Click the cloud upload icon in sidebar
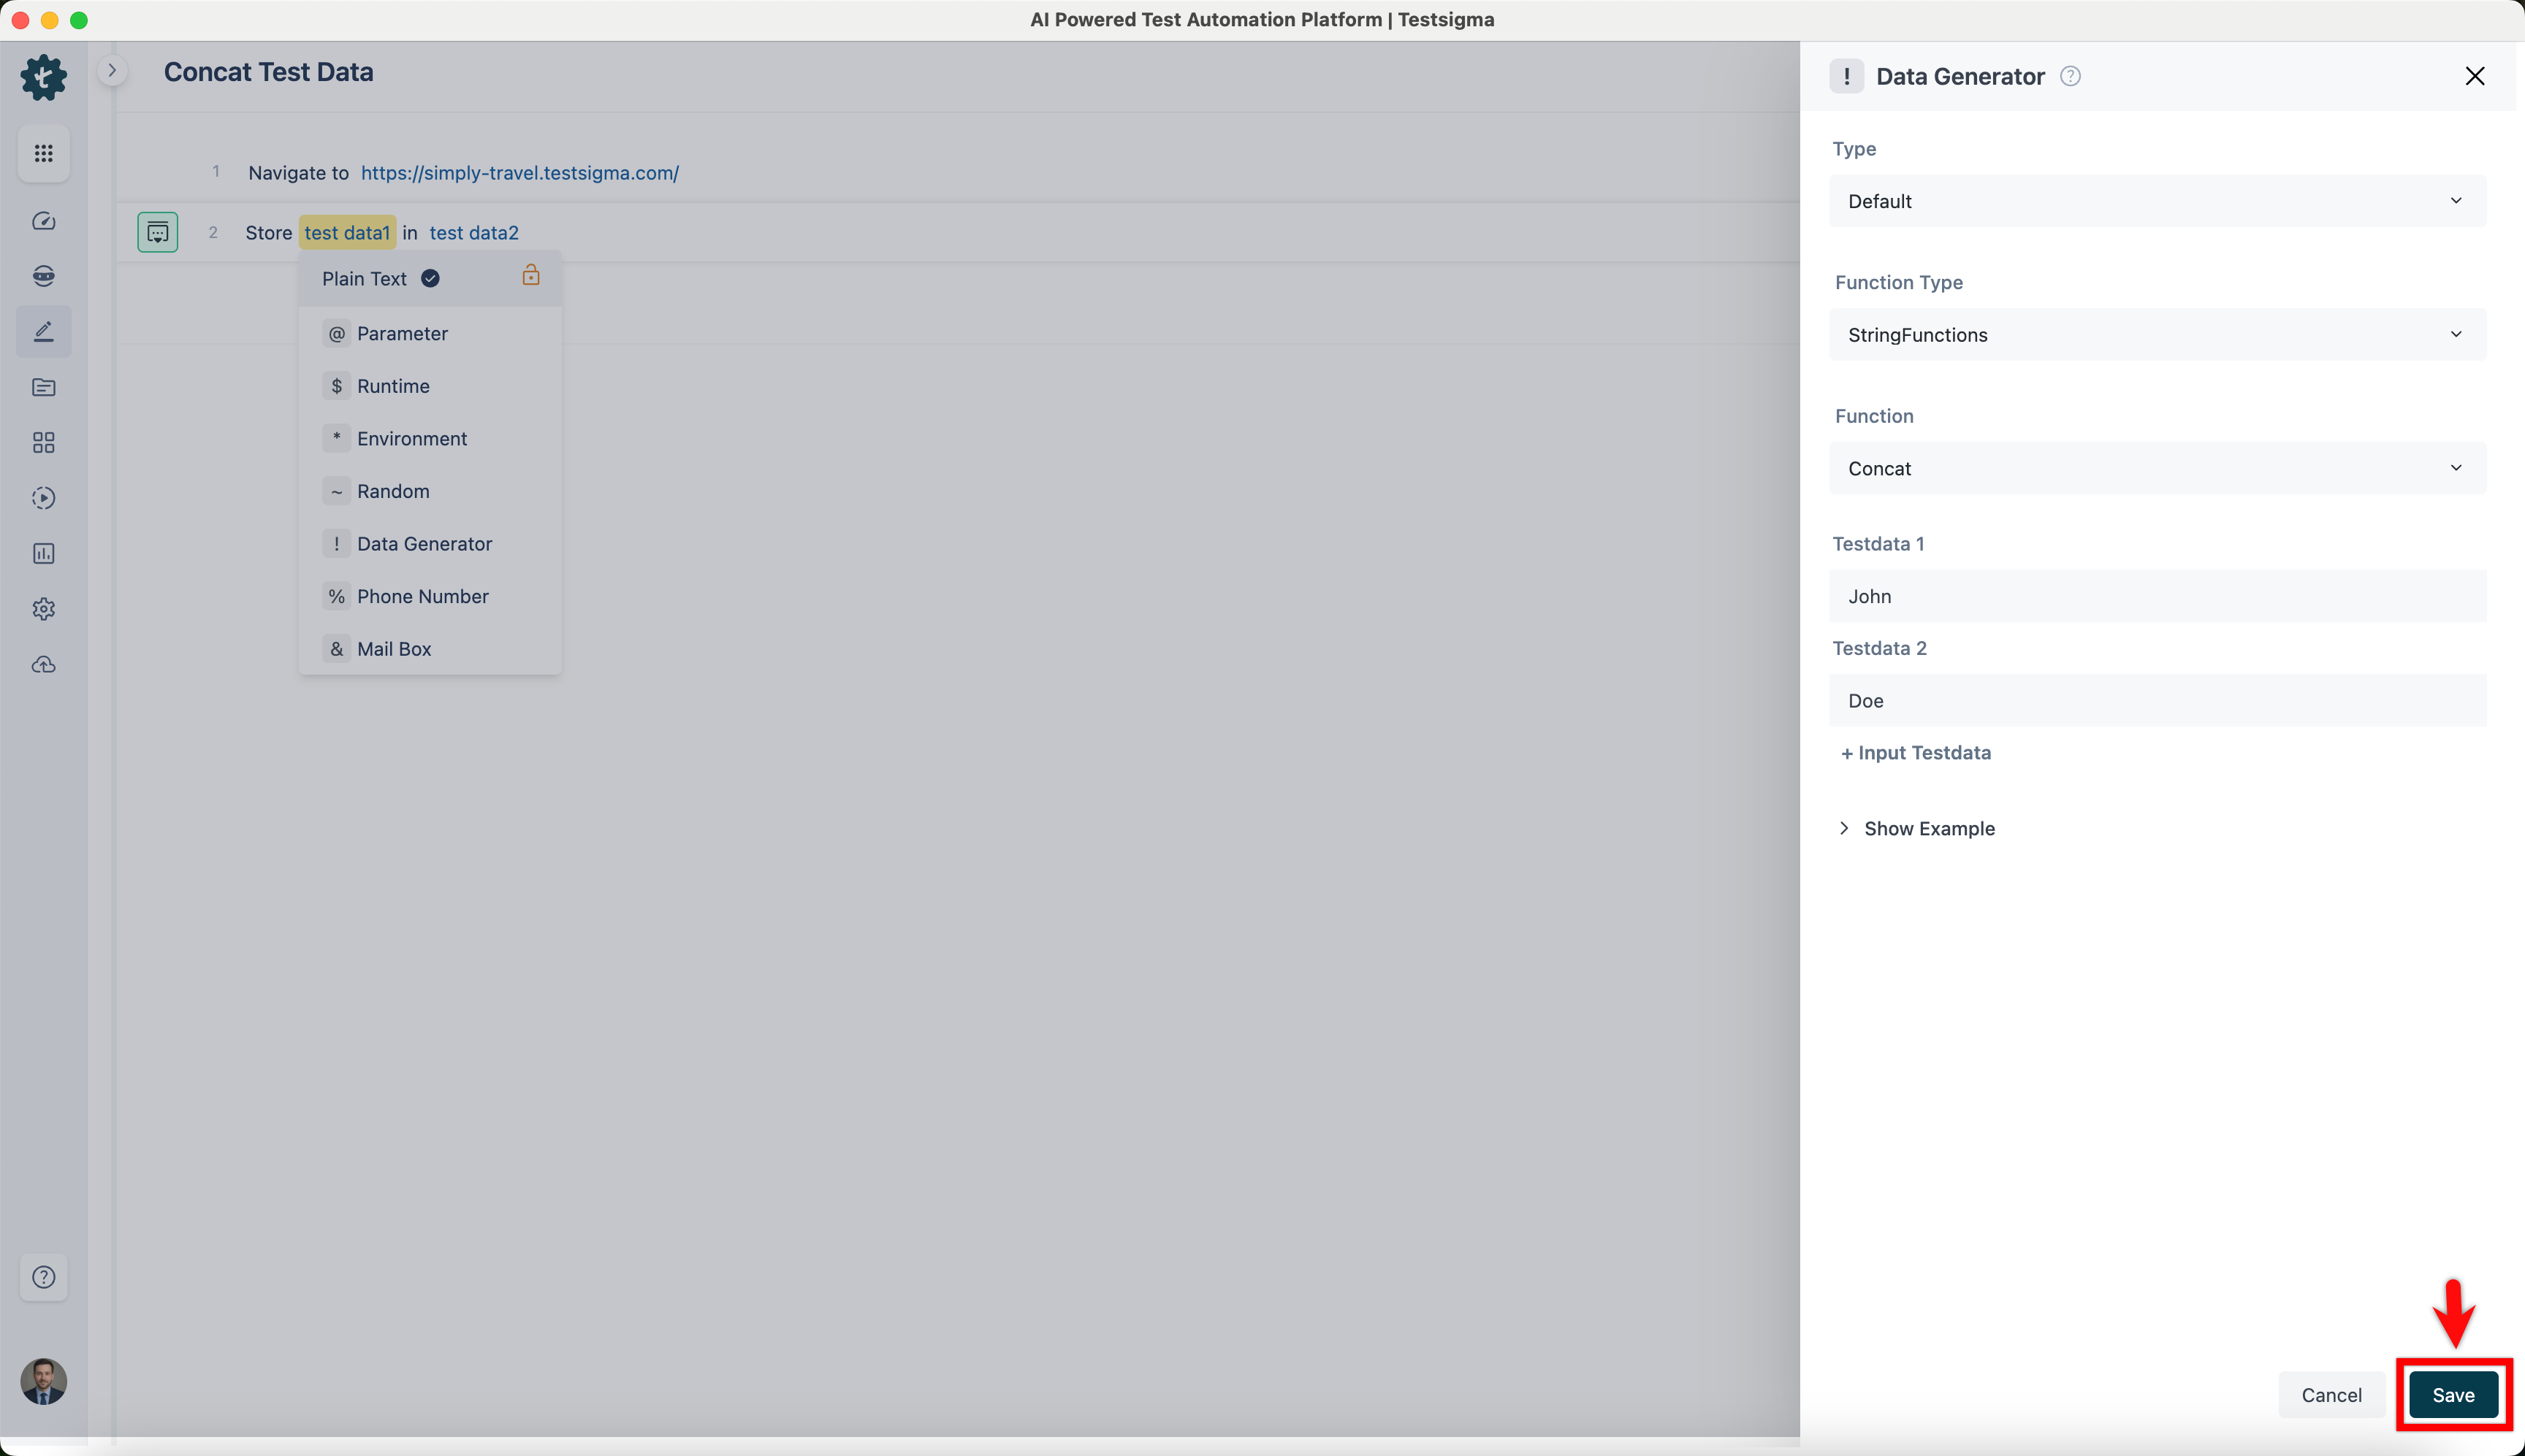The height and width of the screenshot is (1456, 2525). point(43,665)
